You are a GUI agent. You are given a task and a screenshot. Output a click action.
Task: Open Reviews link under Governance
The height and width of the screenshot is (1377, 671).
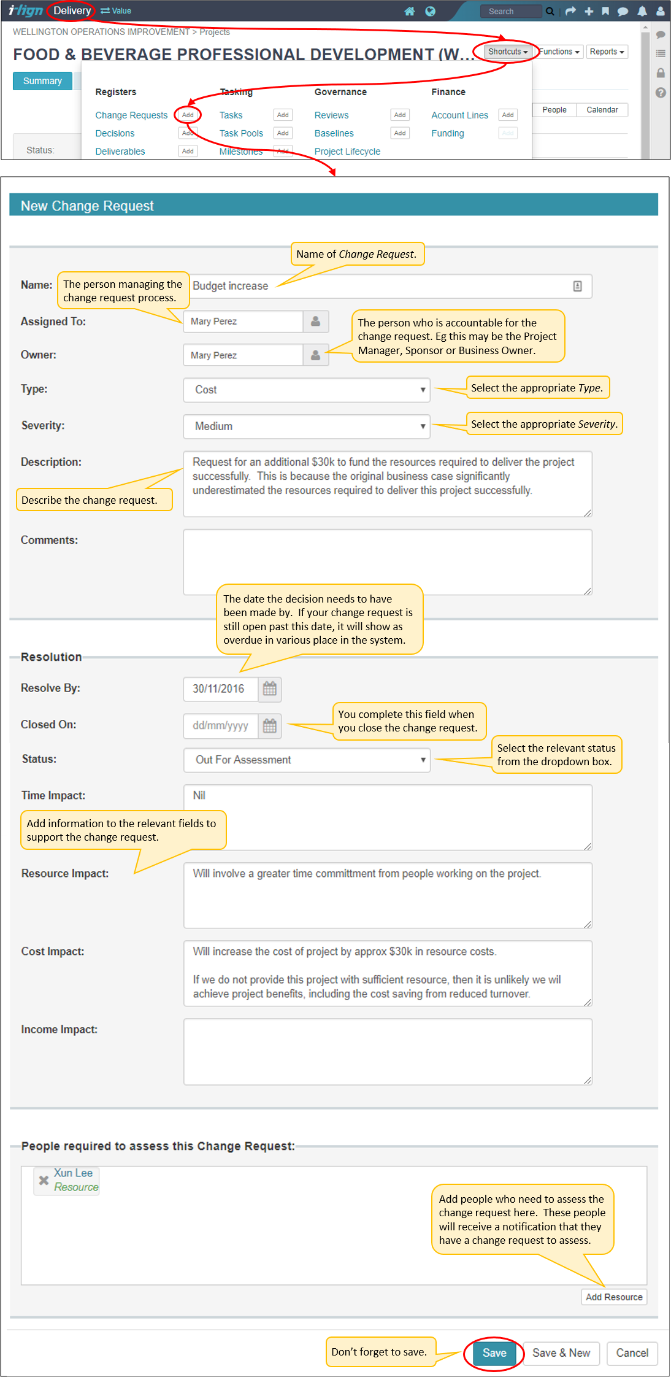tap(331, 115)
